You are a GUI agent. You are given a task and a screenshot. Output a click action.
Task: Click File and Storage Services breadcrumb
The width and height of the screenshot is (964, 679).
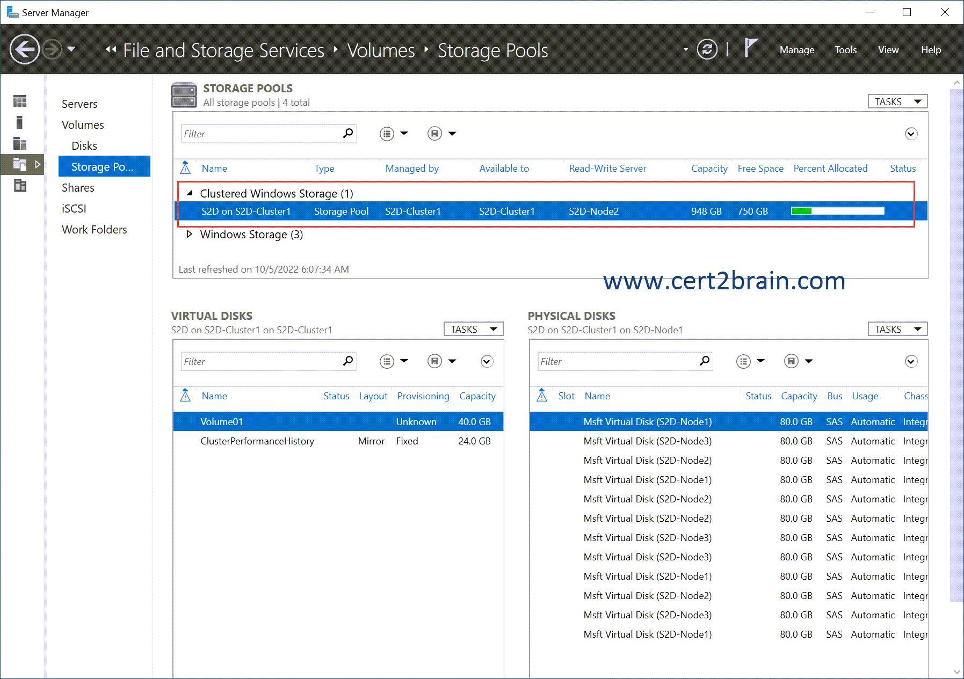[223, 50]
